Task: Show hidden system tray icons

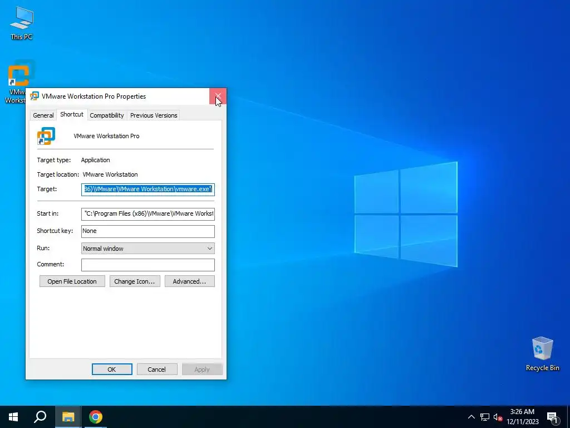Action: [x=471, y=417]
